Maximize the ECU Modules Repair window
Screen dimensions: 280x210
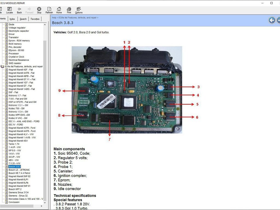(272, 3)
